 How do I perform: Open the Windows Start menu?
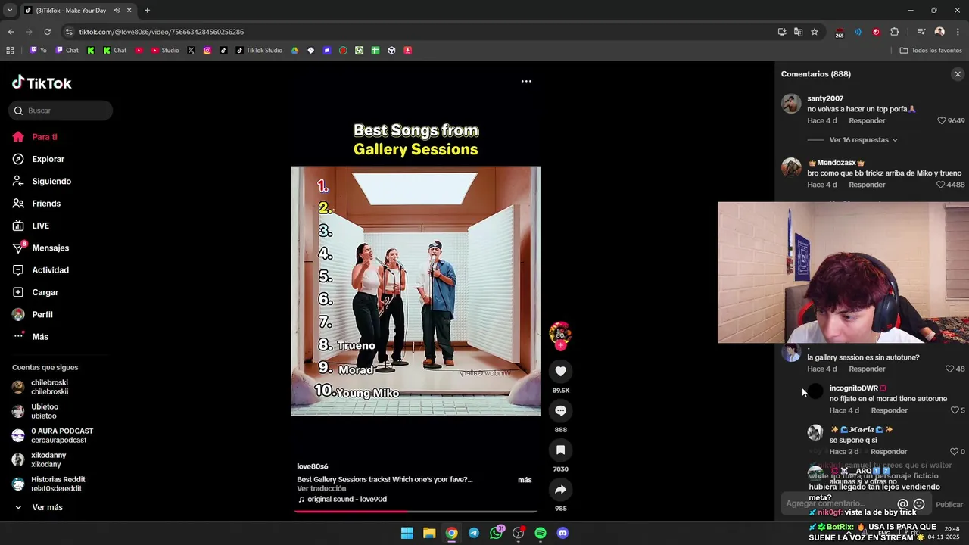coord(407,533)
